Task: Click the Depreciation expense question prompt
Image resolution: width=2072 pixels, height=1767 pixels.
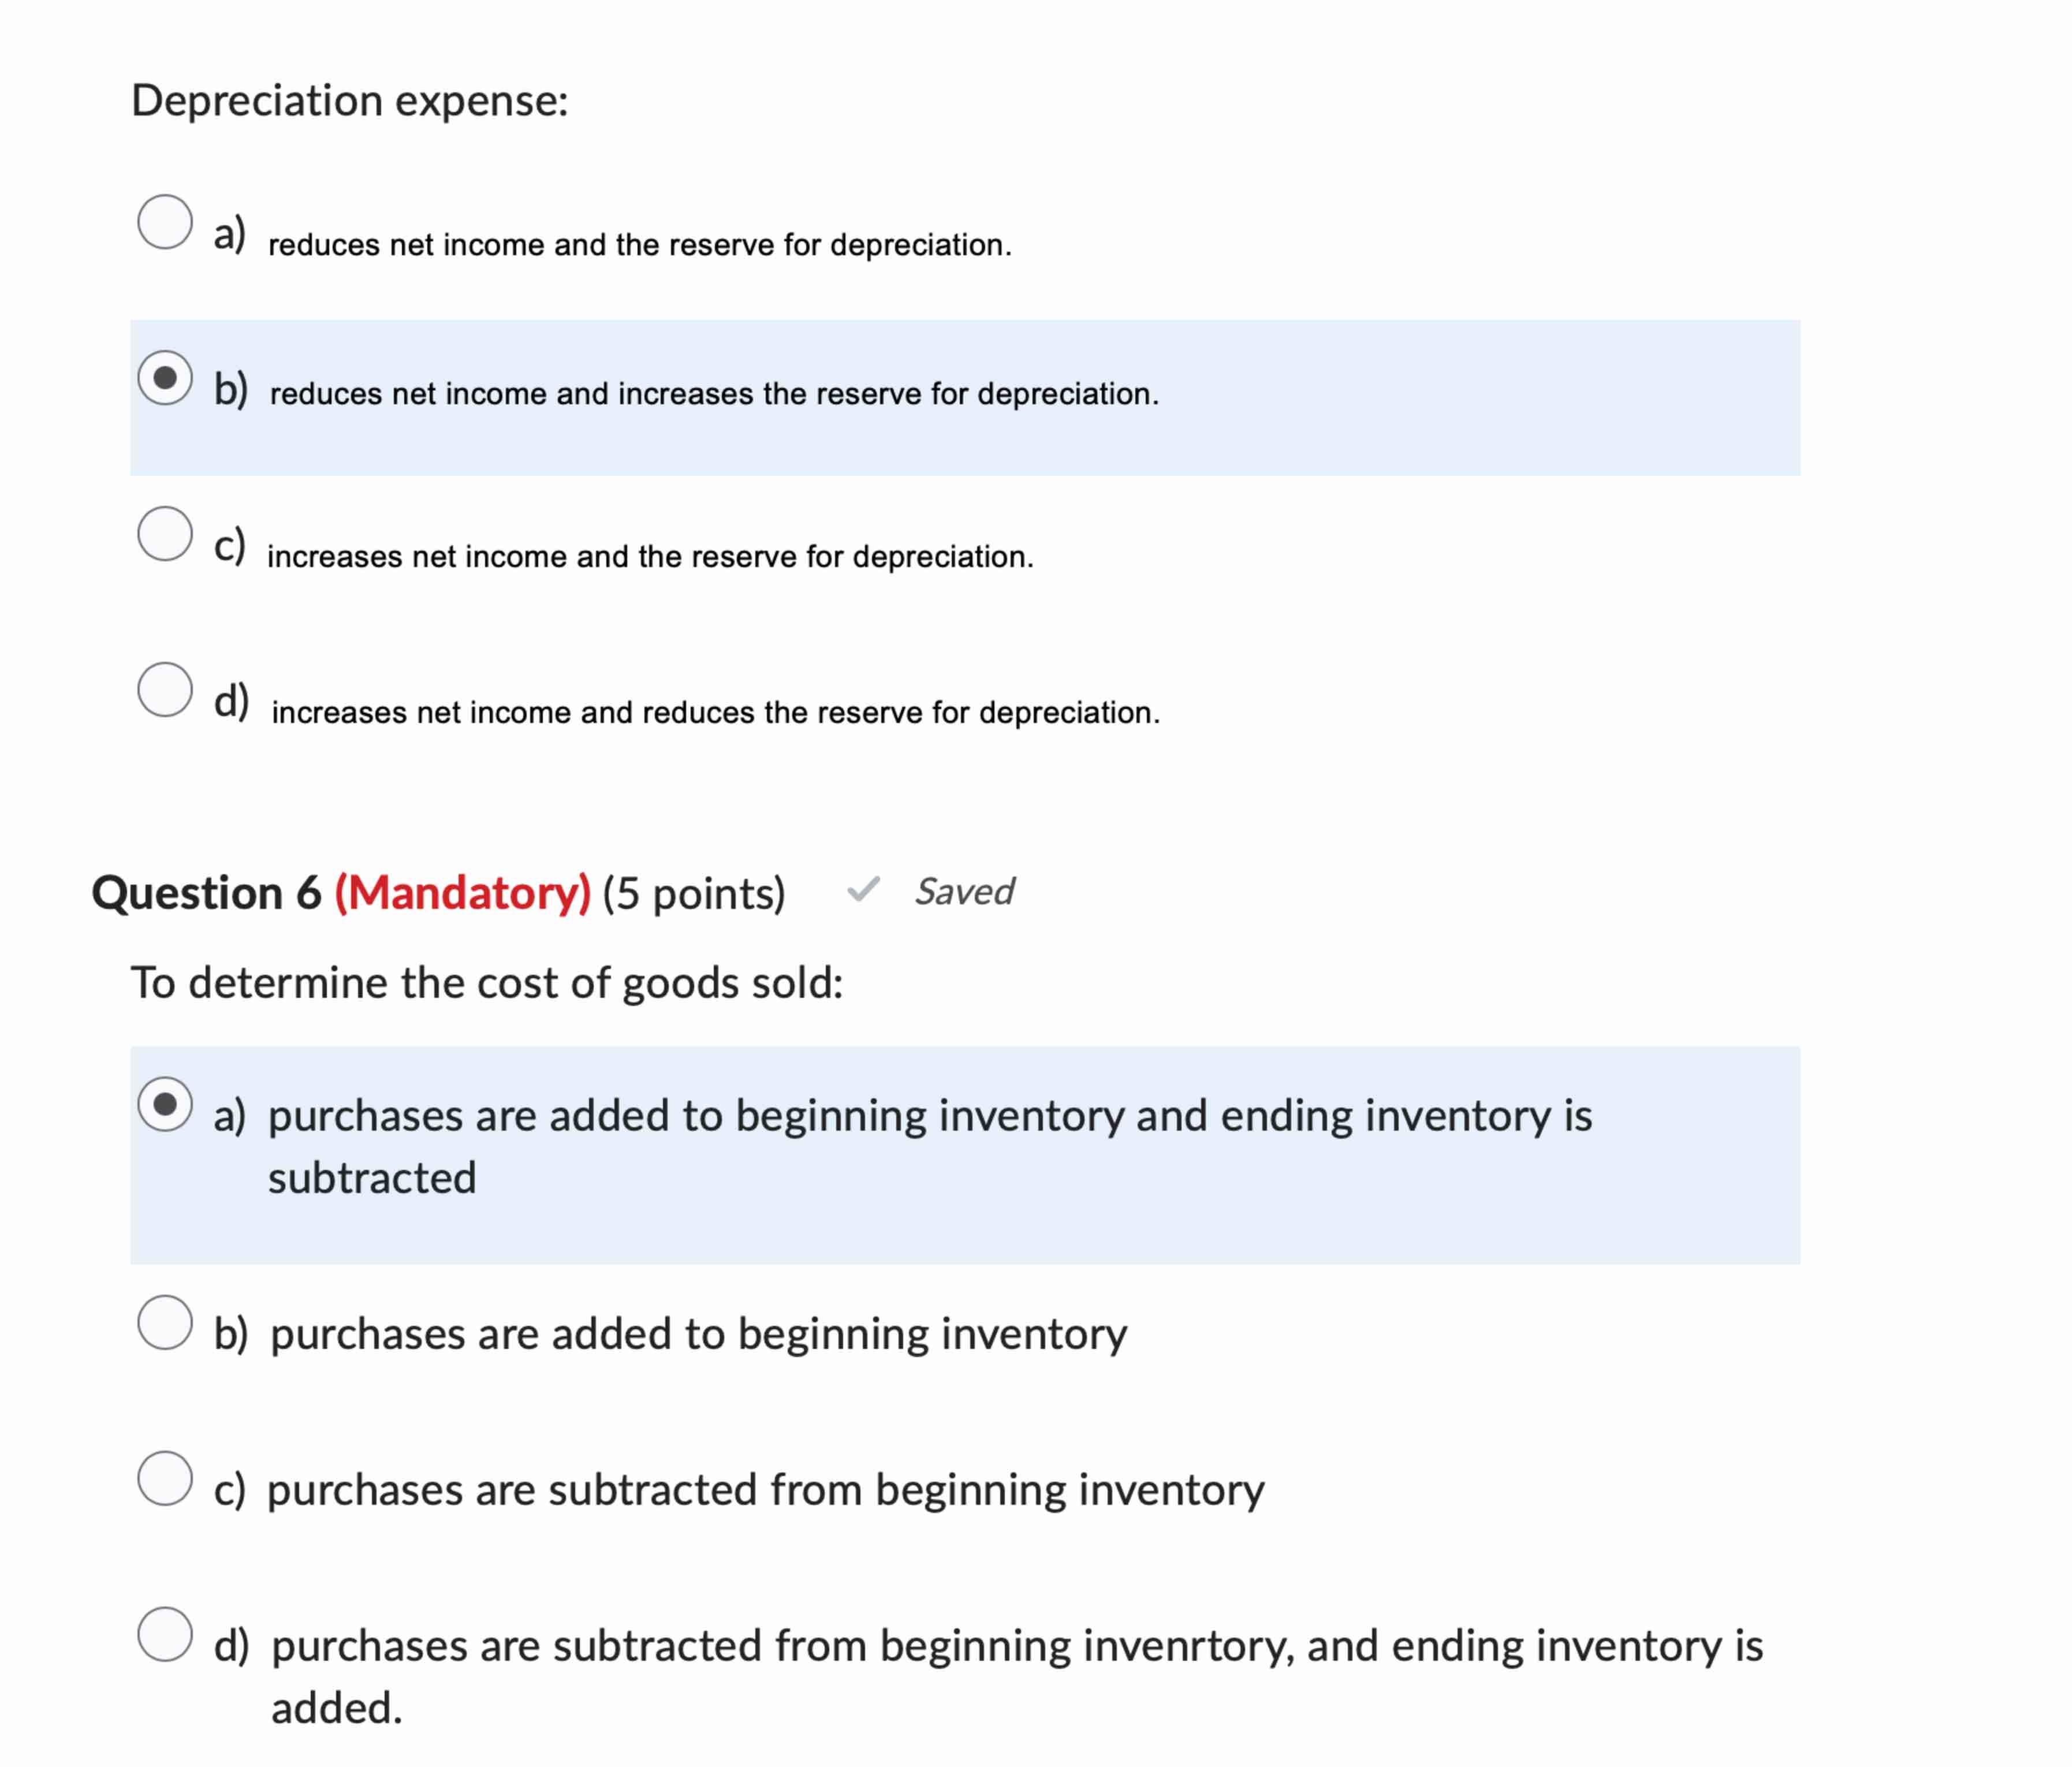Action: pos(352,99)
